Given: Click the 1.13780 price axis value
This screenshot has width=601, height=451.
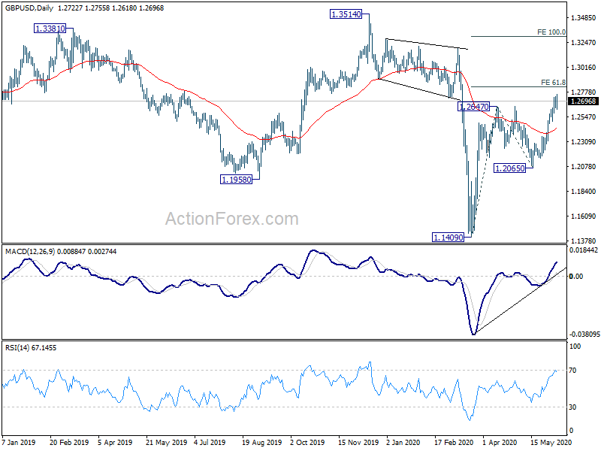Looking at the screenshot, I should coord(584,241).
